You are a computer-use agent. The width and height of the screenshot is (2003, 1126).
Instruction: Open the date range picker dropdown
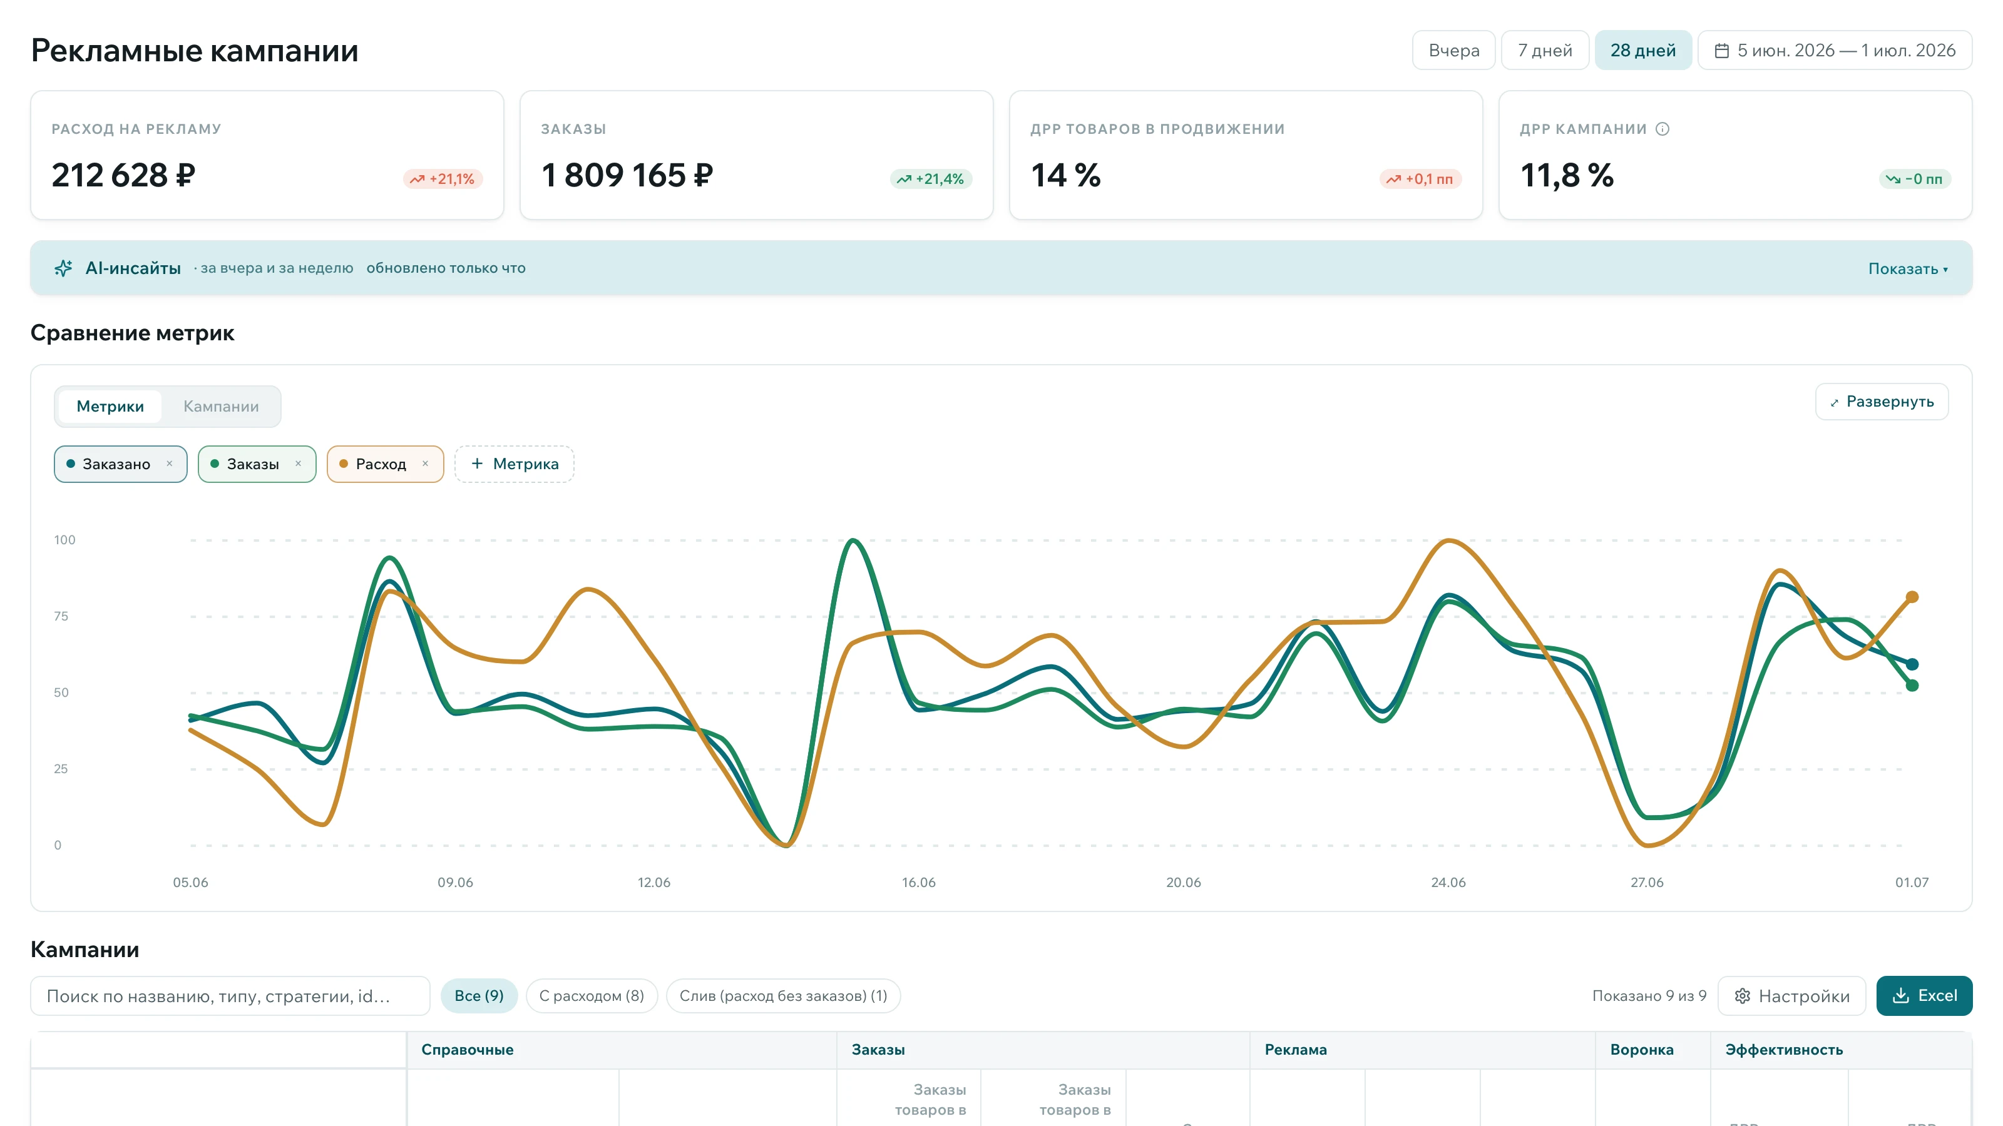(x=1834, y=51)
